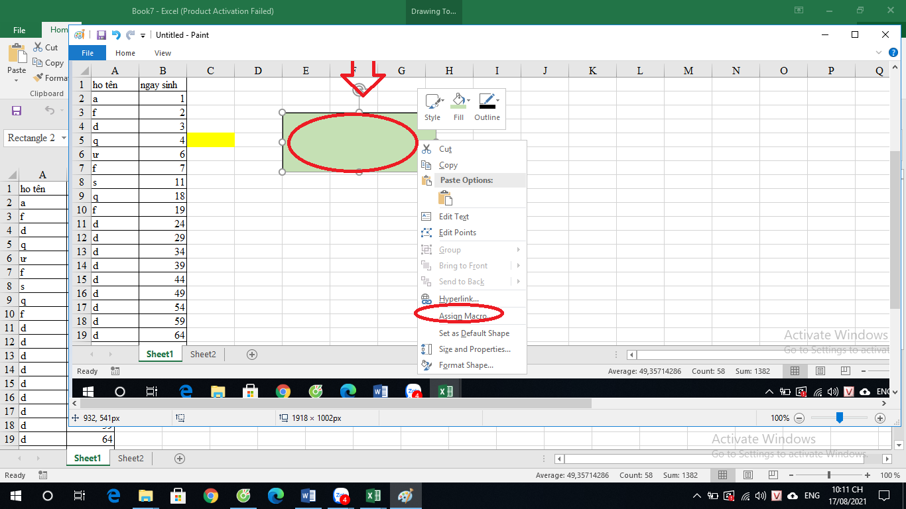Select the Sheet2 tab in the Excel window behind Paint
The height and width of the screenshot is (509, 906).
(x=131, y=458)
